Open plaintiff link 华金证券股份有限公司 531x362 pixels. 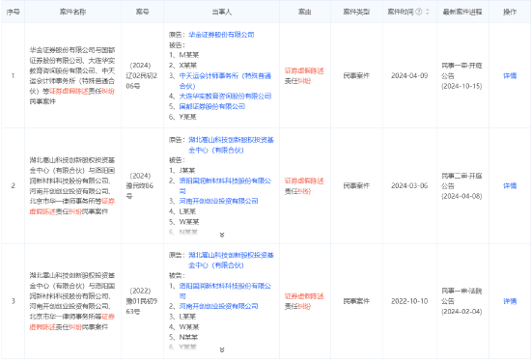(221, 35)
